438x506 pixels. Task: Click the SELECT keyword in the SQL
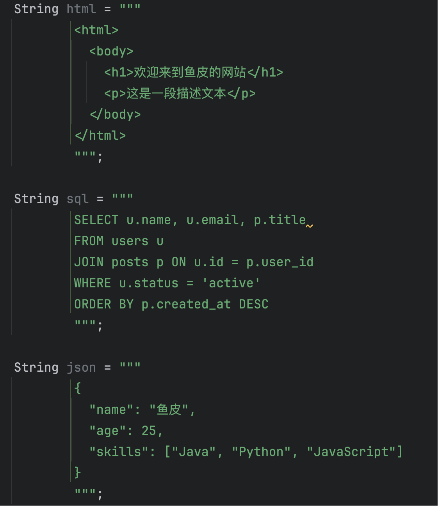coord(96,220)
